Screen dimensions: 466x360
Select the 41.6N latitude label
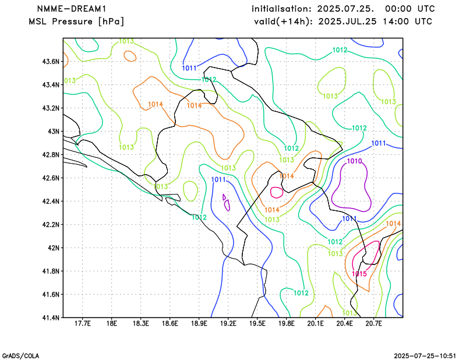pyautogui.click(x=51, y=294)
